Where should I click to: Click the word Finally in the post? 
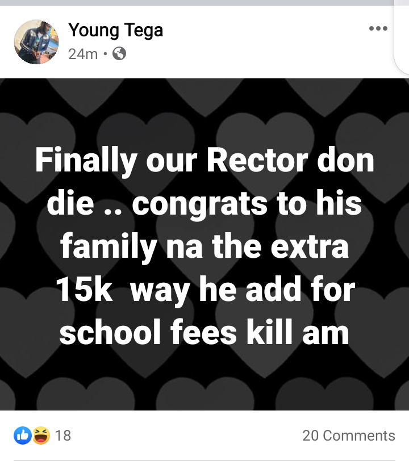(85, 161)
